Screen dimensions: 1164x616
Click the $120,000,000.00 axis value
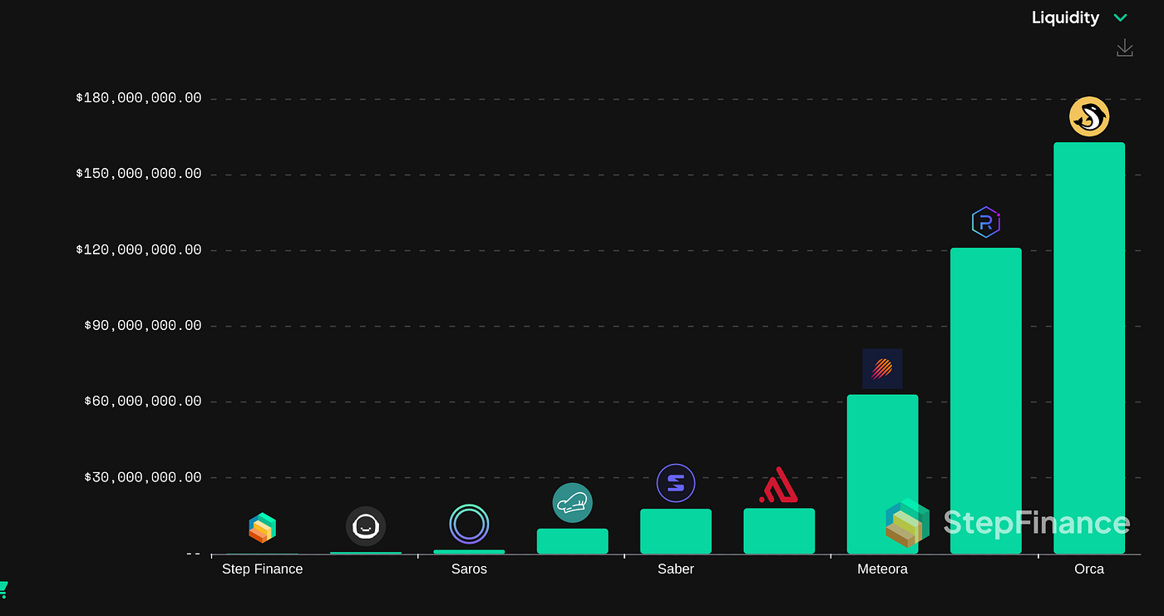click(x=139, y=250)
